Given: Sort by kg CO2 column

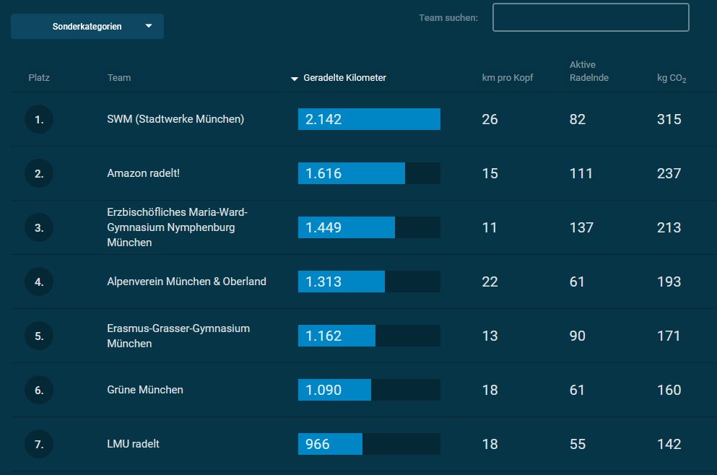Looking at the screenshot, I should coord(672,78).
